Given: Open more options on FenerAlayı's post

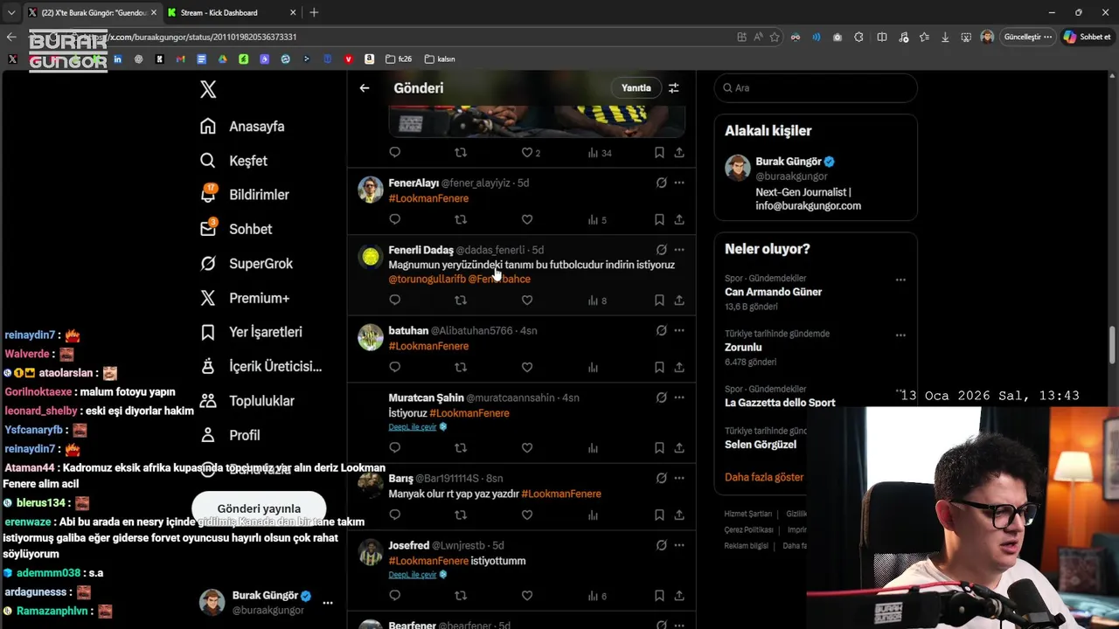Looking at the screenshot, I should (x=679, y=183).
